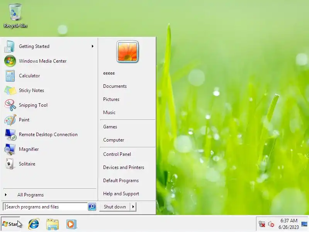Open Help and Support

pos(121,194)
